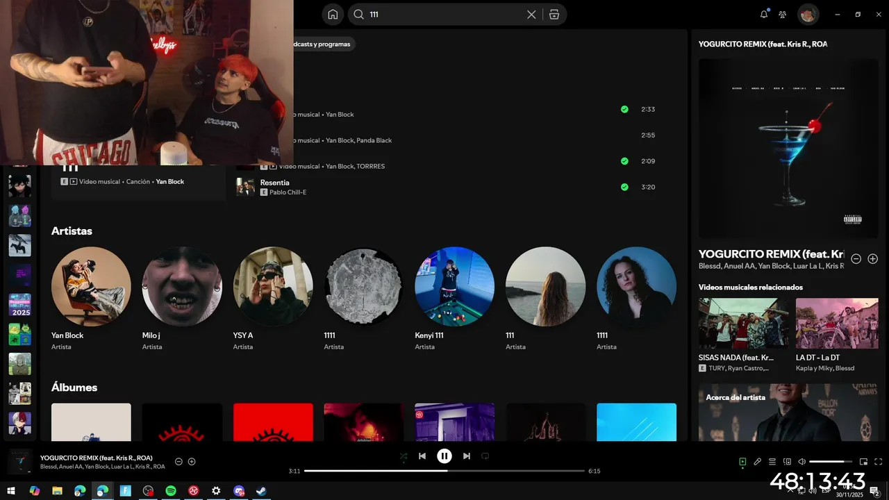Open the Yan Block artist picture
The height and width of the screenshot is (500, 889).
point(91,287)
